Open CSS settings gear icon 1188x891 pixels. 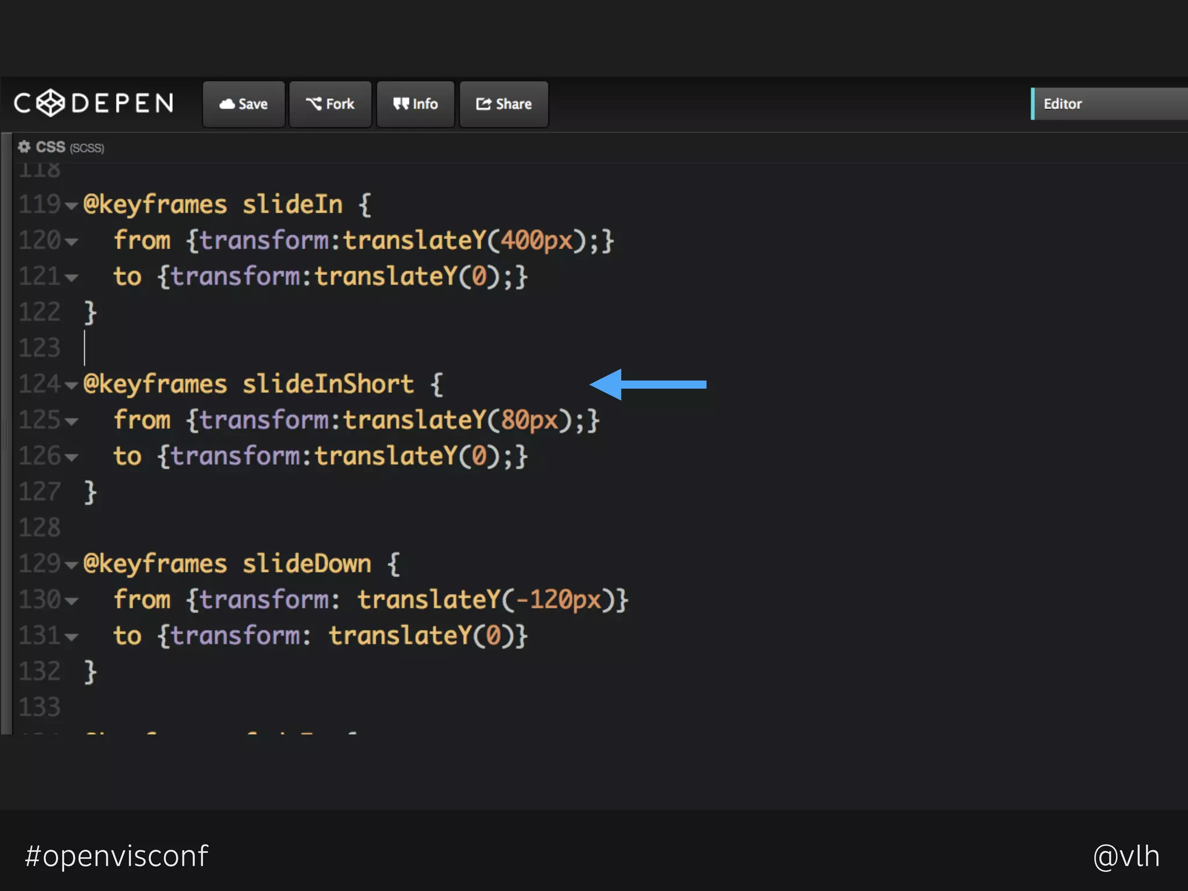[x=24, y=147]
